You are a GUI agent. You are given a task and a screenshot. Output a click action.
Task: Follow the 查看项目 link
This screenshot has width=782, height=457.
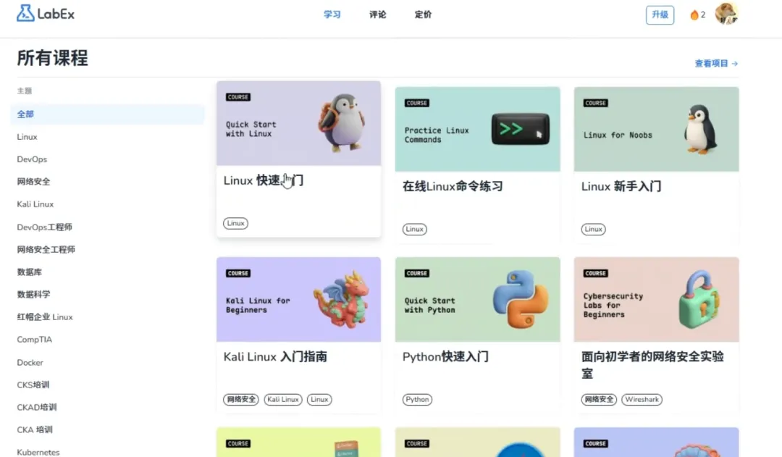point(716,63)
